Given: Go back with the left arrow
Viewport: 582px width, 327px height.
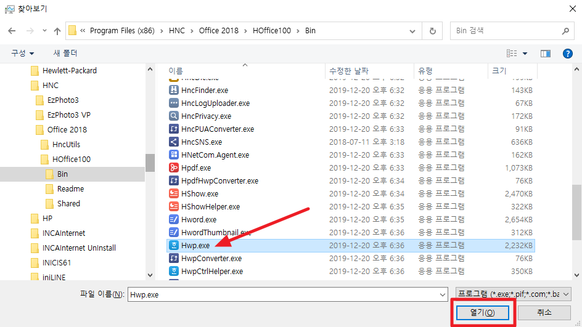Looking at the screenshot, I should 12,31.
